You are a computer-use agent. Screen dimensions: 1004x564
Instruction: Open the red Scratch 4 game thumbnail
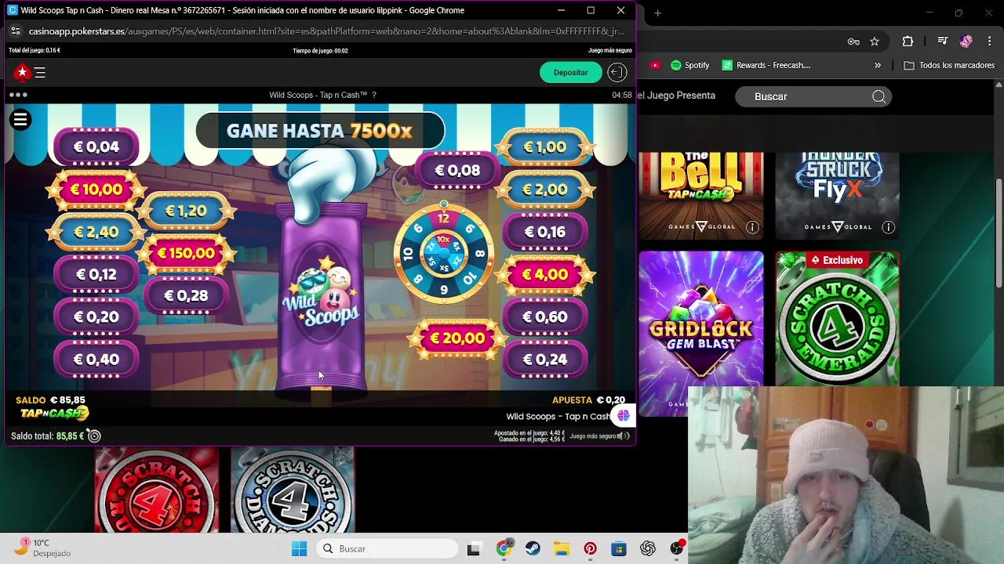[x=157, y=490]
